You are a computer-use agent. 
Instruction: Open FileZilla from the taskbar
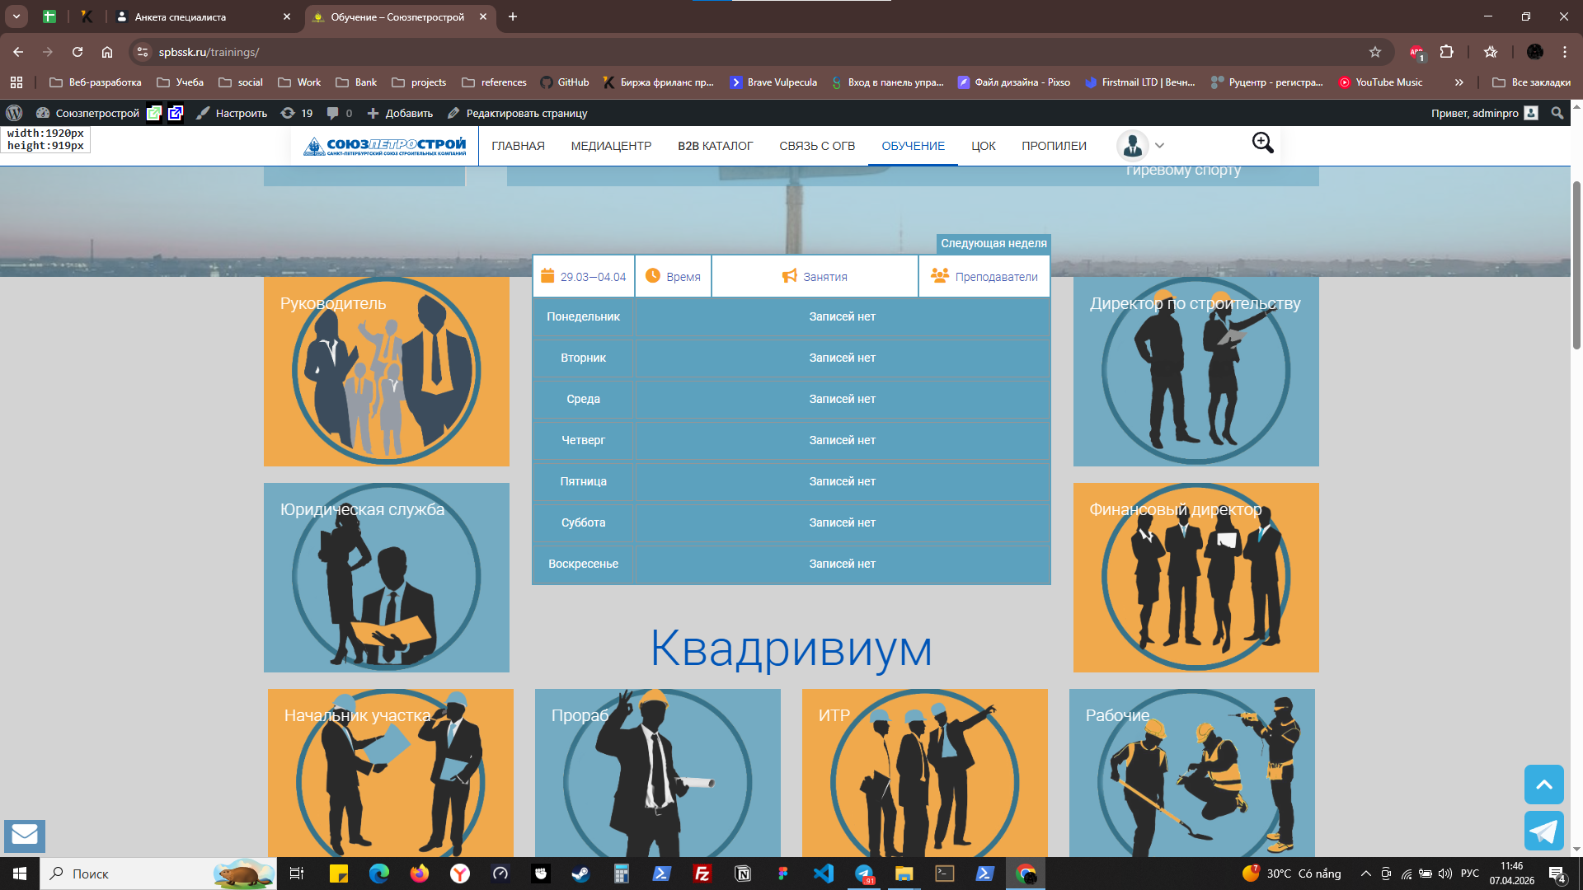click(x=702, y=874)
